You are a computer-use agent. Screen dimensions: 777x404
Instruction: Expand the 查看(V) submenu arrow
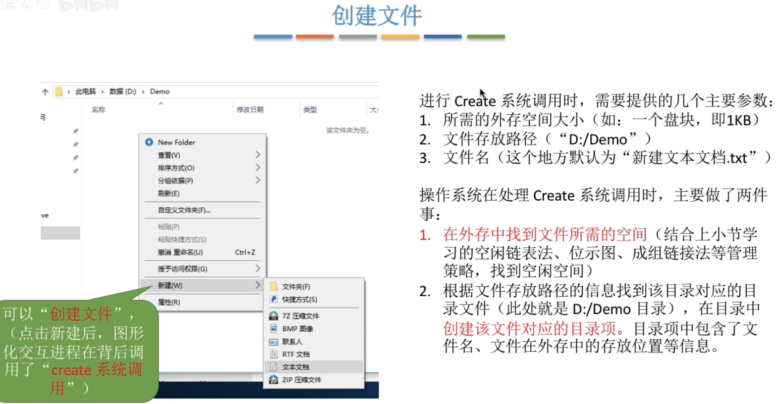[x=258, y=155]
